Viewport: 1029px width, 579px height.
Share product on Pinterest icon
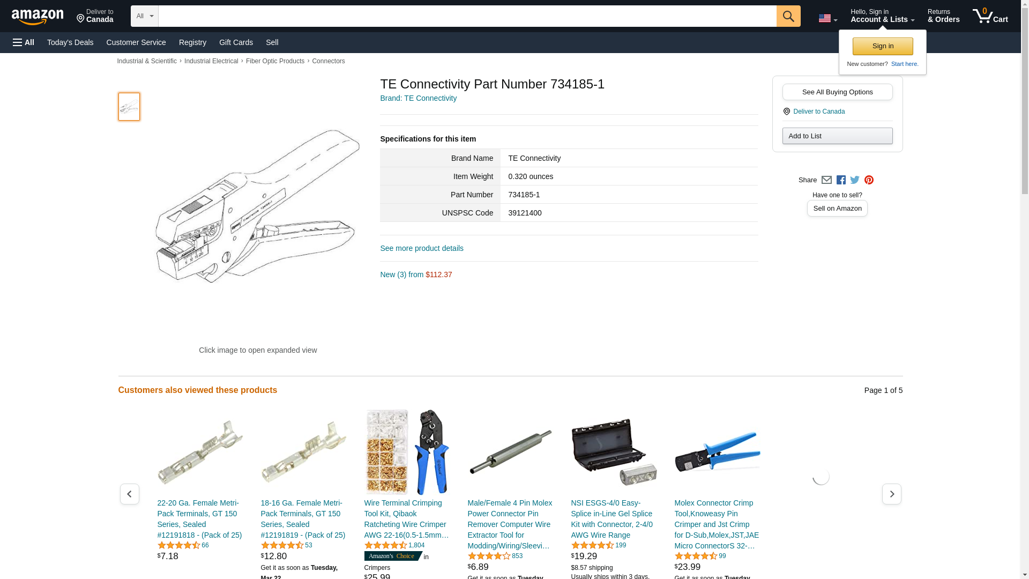tap(869, 180)
